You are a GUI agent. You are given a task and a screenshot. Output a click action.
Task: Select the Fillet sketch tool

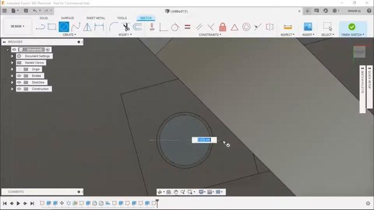click(113, 27)
